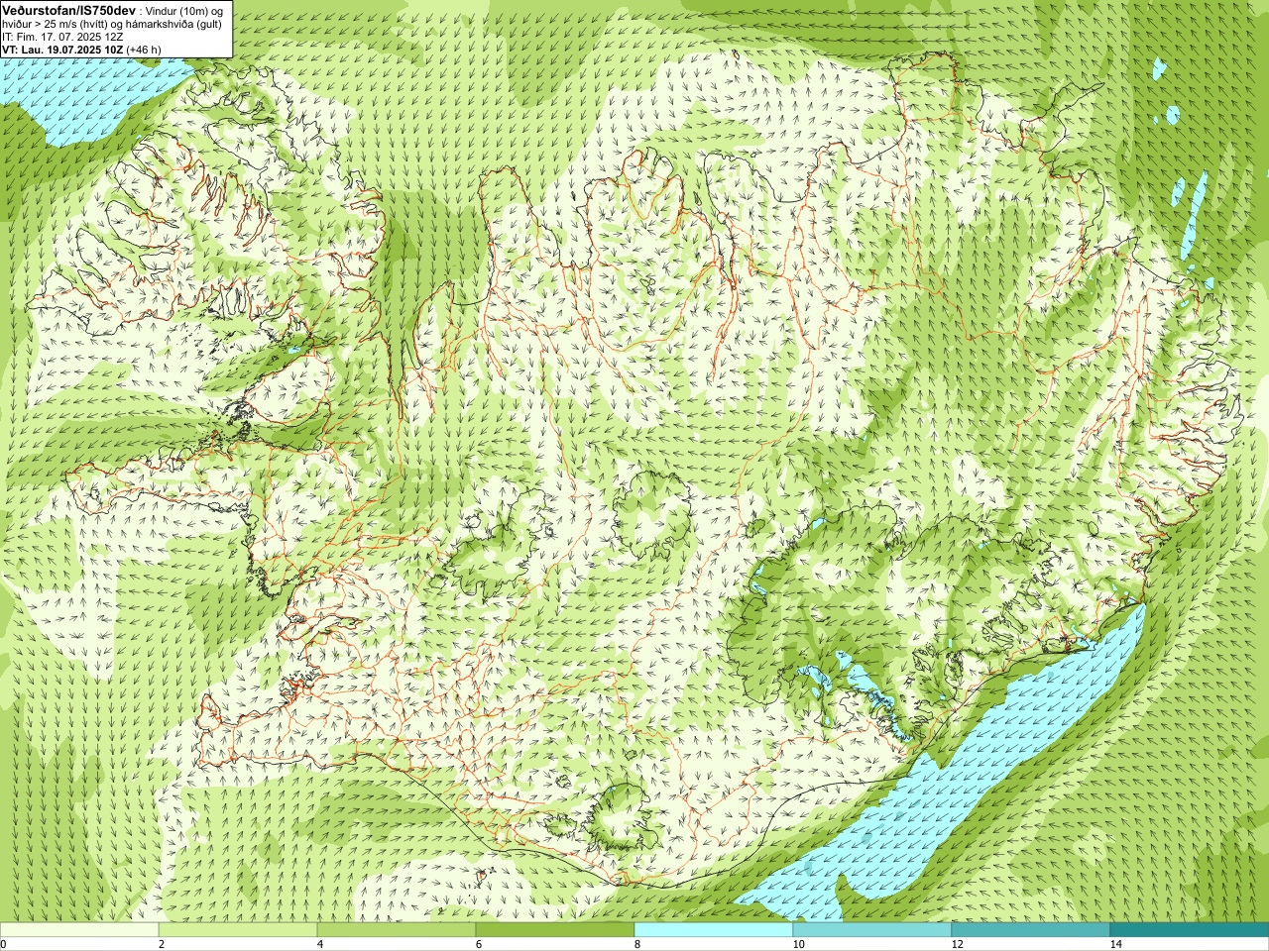Screen dimensions: 1269x951
Task: Click the '14' scale label
Action: click(1115, 944)
